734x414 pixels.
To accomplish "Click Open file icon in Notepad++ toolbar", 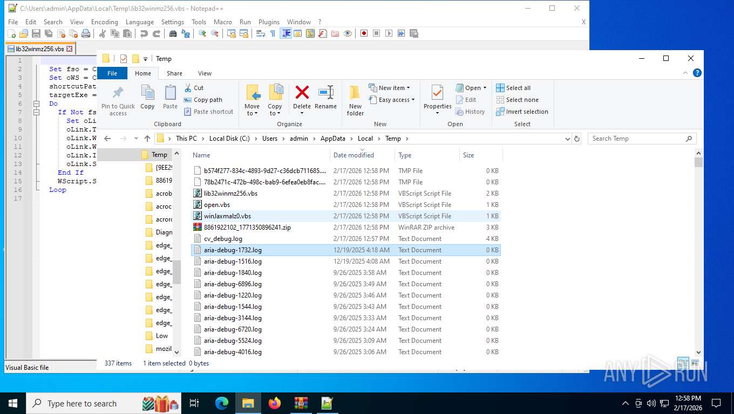I will [x=24, y=33].
